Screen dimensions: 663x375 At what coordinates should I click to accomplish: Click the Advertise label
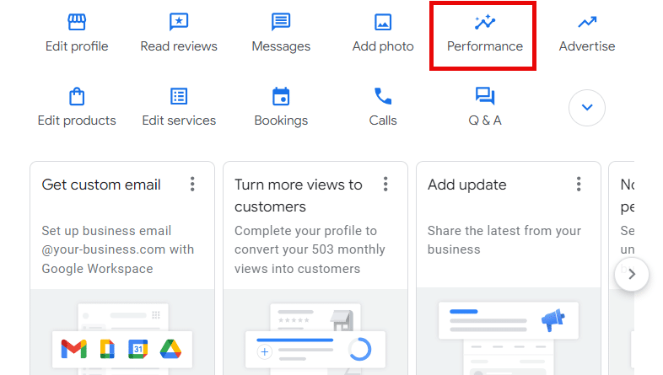587,46
